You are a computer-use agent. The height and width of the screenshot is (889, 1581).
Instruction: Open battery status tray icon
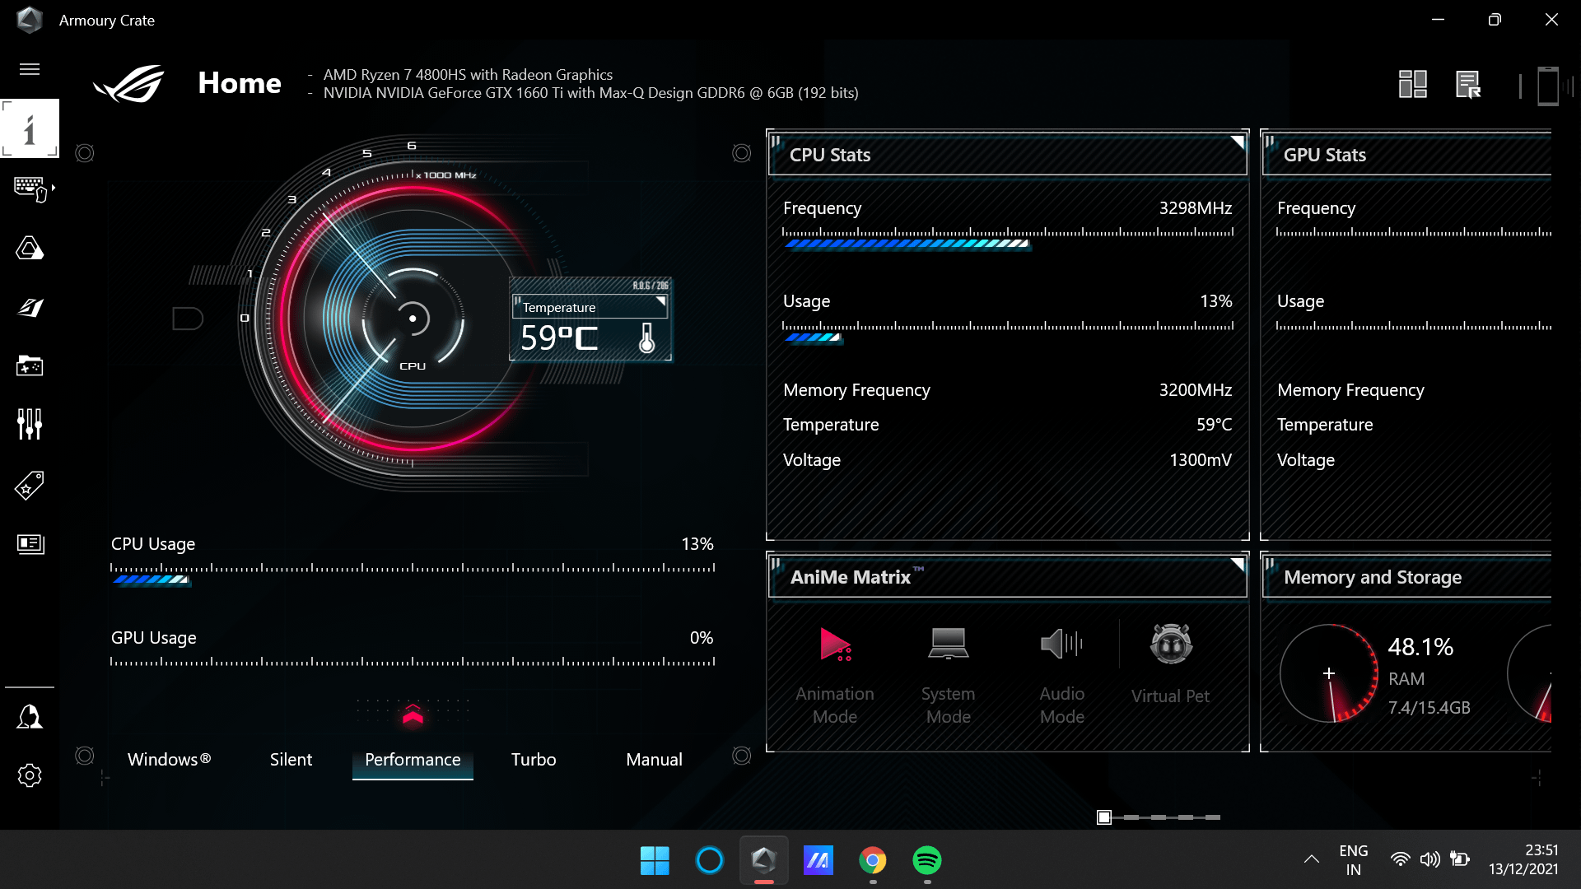[x=1460, y=859]
